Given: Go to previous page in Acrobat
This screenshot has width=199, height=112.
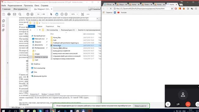Looking at the screenshot, I should coord(28,14).
